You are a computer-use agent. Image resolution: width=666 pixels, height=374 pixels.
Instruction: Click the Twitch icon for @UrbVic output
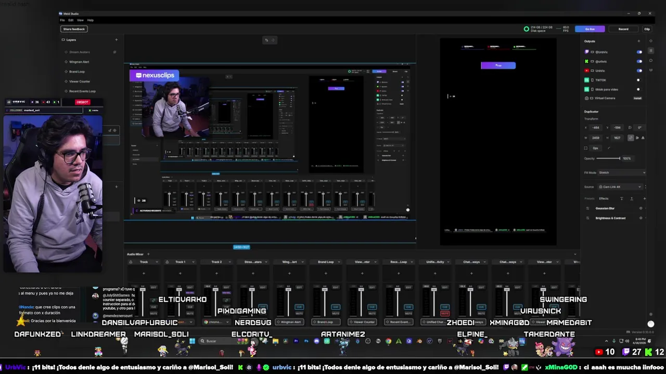587,52
